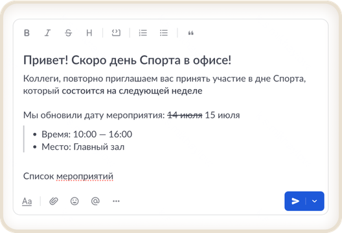
Task: Click the misspelled word мероприятий
Action: click(85, 176)
